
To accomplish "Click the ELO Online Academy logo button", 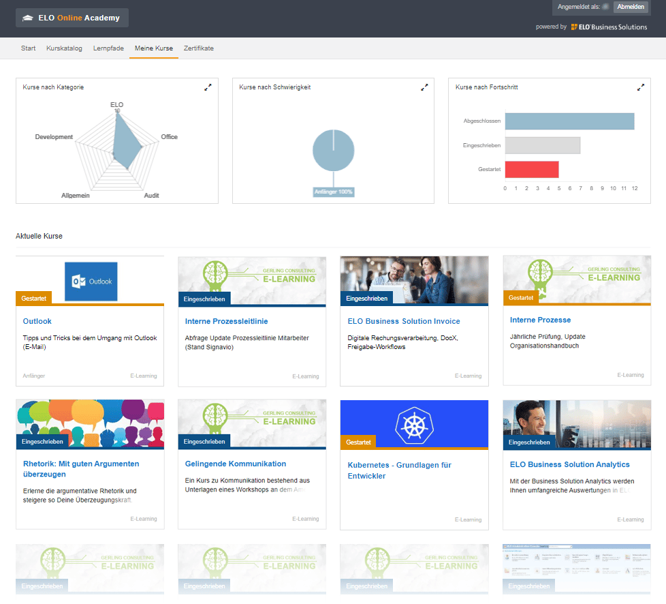I will coord(72,18).
